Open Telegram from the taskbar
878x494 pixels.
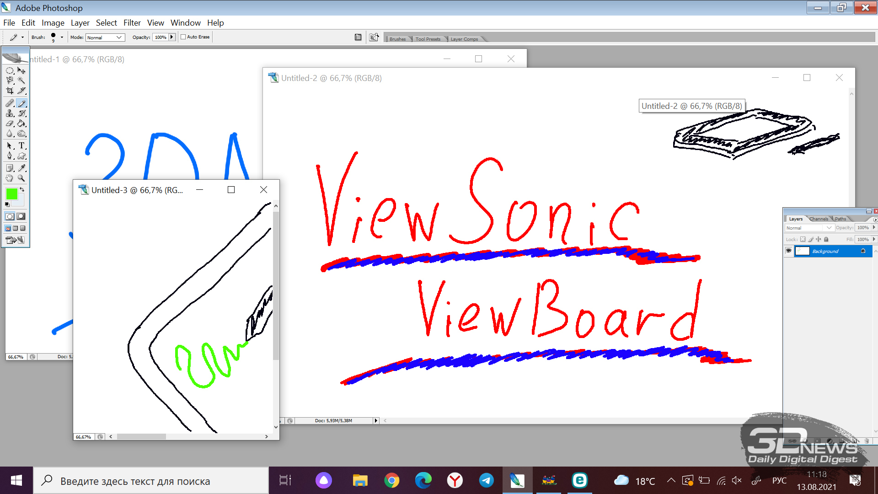[x=486, y=481]
